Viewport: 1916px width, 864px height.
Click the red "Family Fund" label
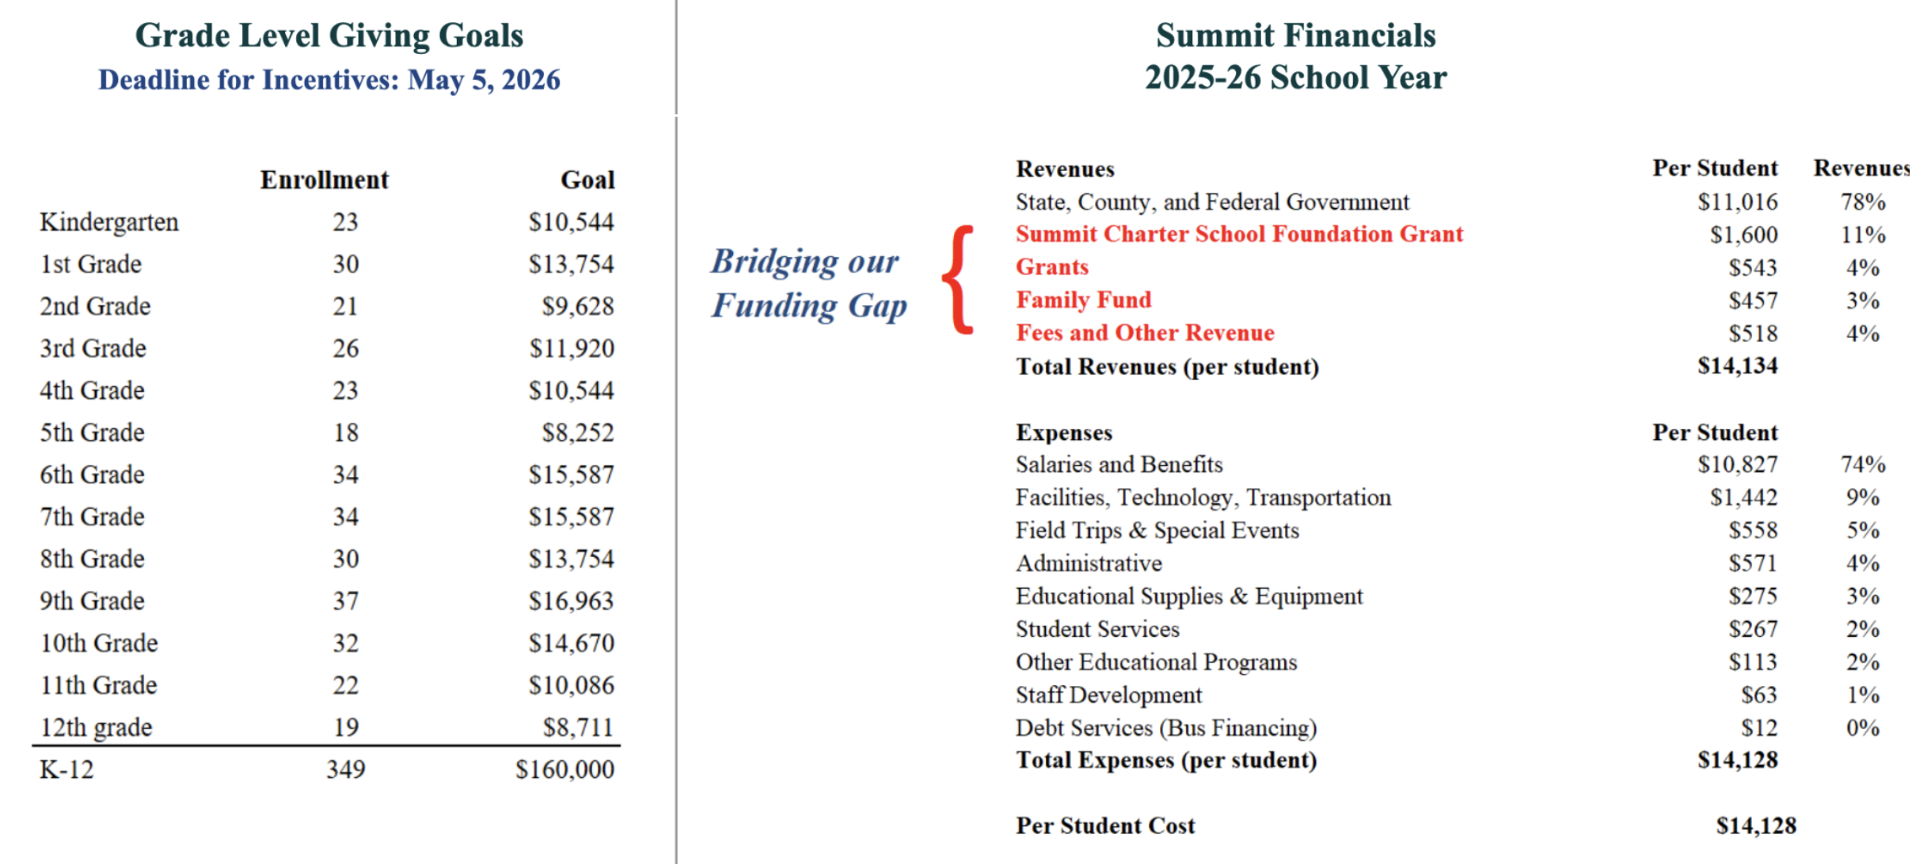click(1083, 300)
